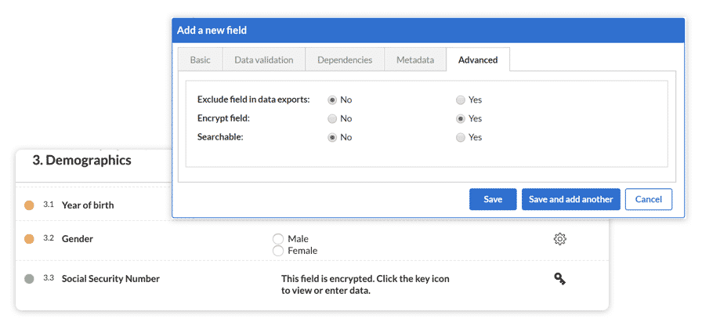Click the orange status dot beside Gender
The image size is (702, 326).
pyautogui.click(x=29, y=239)
